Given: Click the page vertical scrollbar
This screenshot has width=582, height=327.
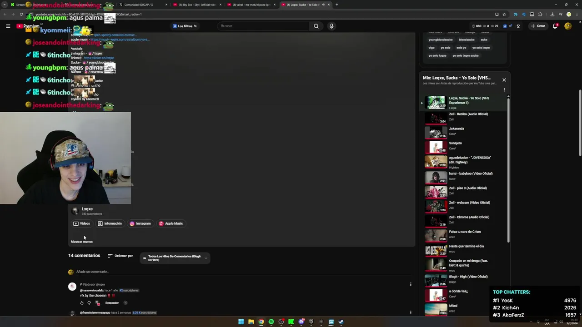Looking at the screenshot, I should (580, 123).
